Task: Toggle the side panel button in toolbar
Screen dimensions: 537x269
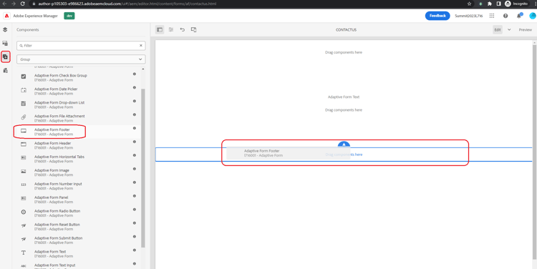Action: (x=160, y=30)
